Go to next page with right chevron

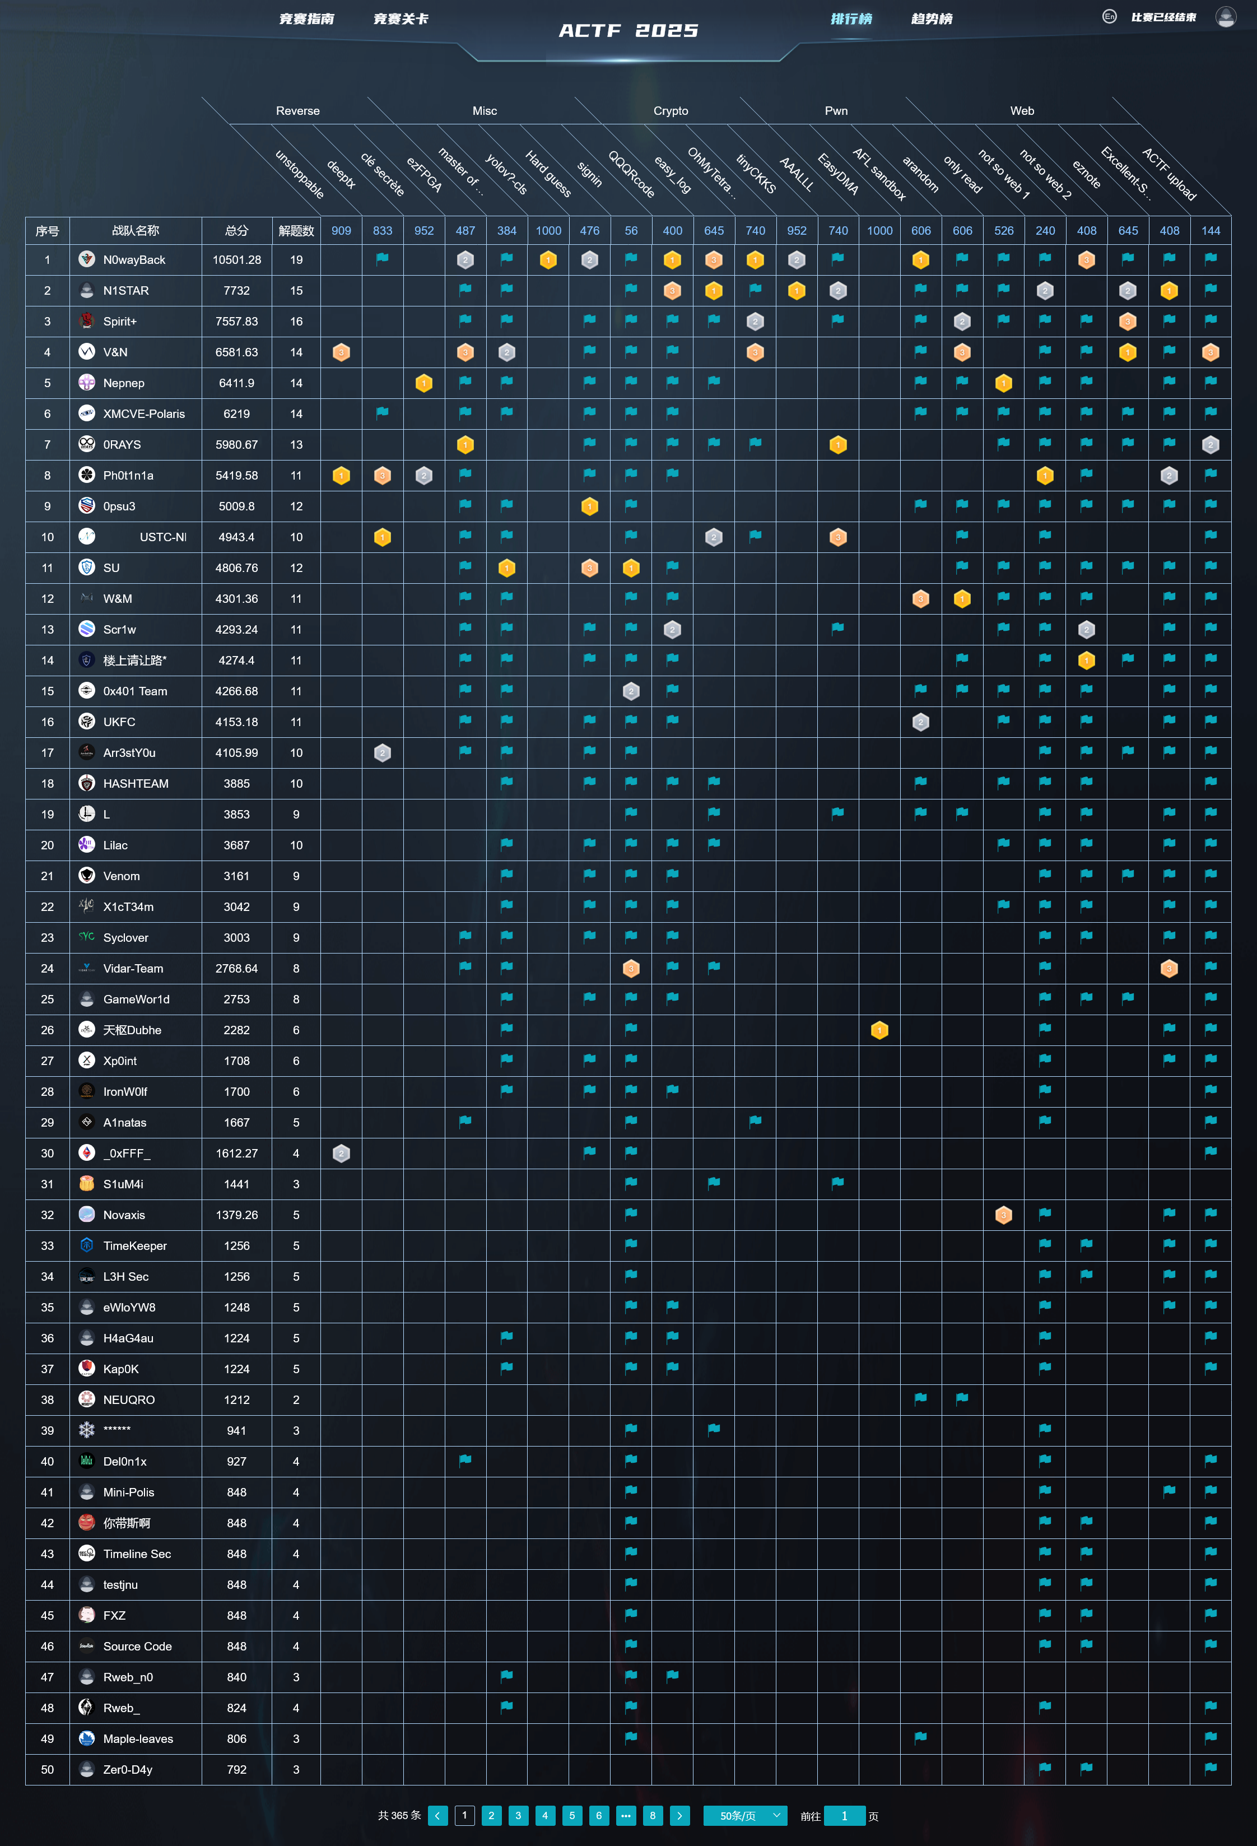(x=679, y=1816)
